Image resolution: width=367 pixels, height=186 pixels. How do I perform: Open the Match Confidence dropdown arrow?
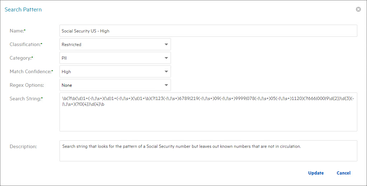pyautogui.click(x=166, y=72)
